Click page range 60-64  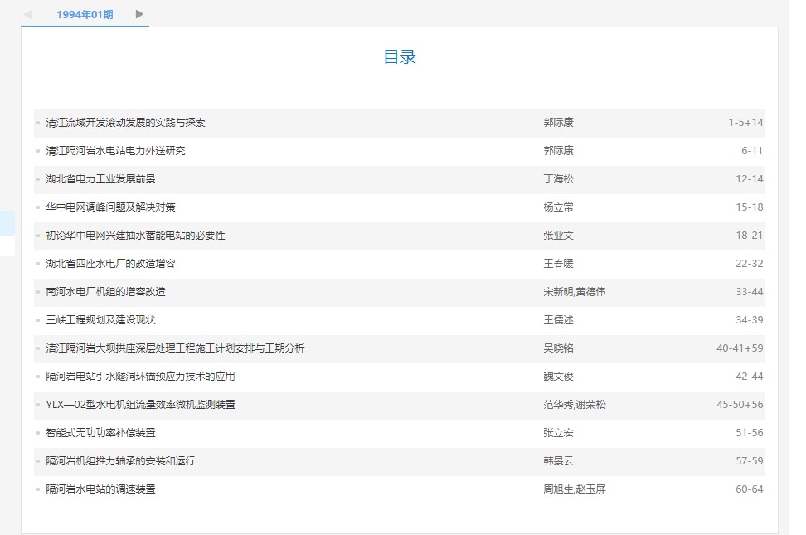750,489
